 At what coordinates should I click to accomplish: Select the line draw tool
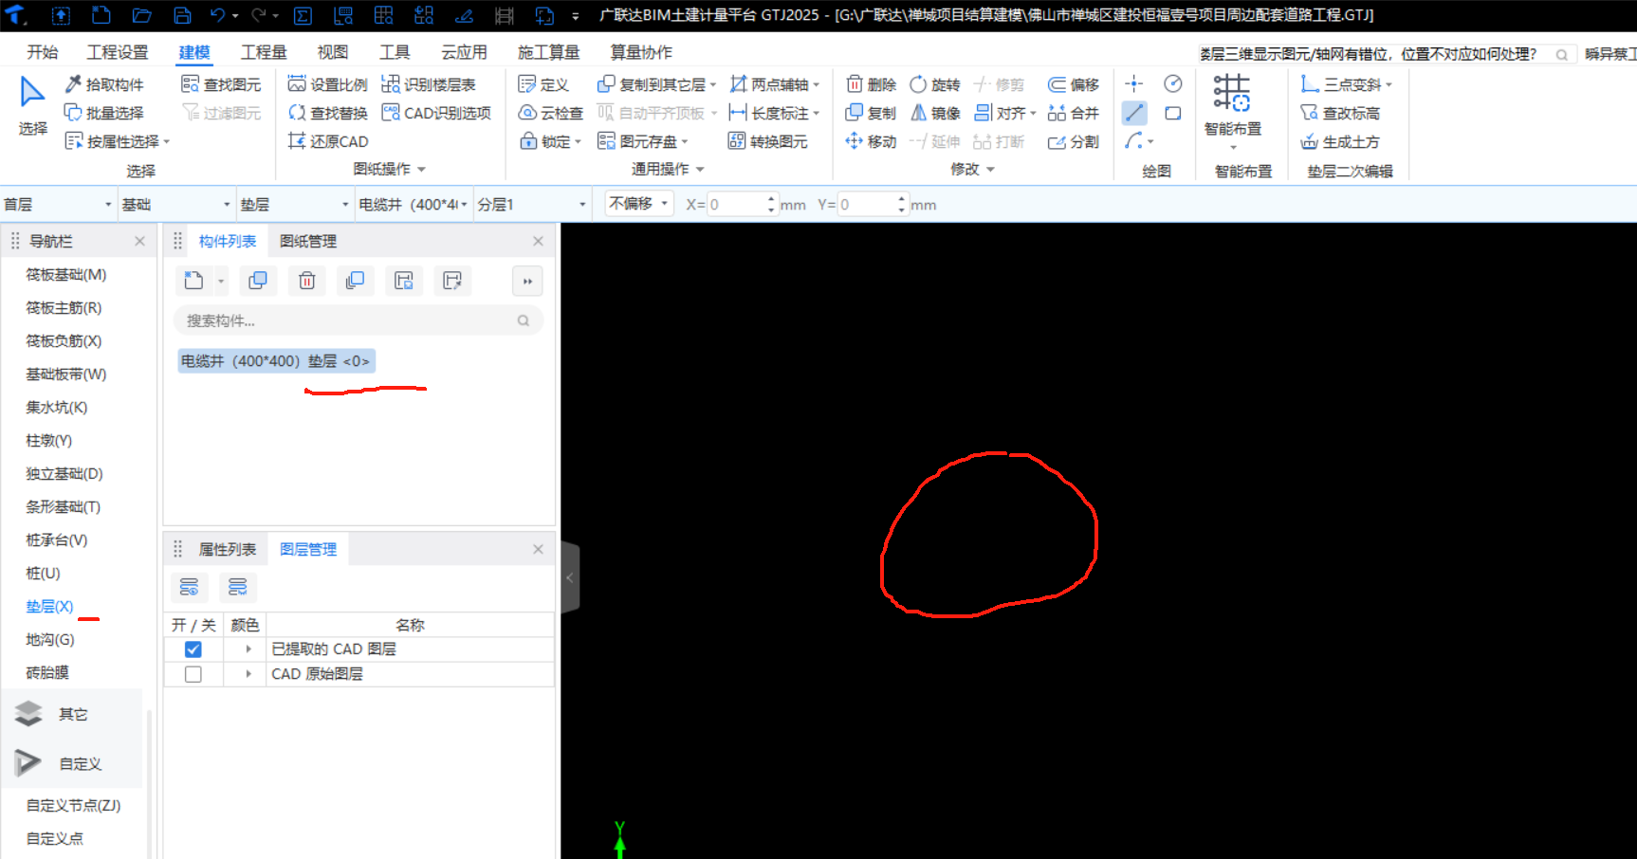coord(1134,113)
